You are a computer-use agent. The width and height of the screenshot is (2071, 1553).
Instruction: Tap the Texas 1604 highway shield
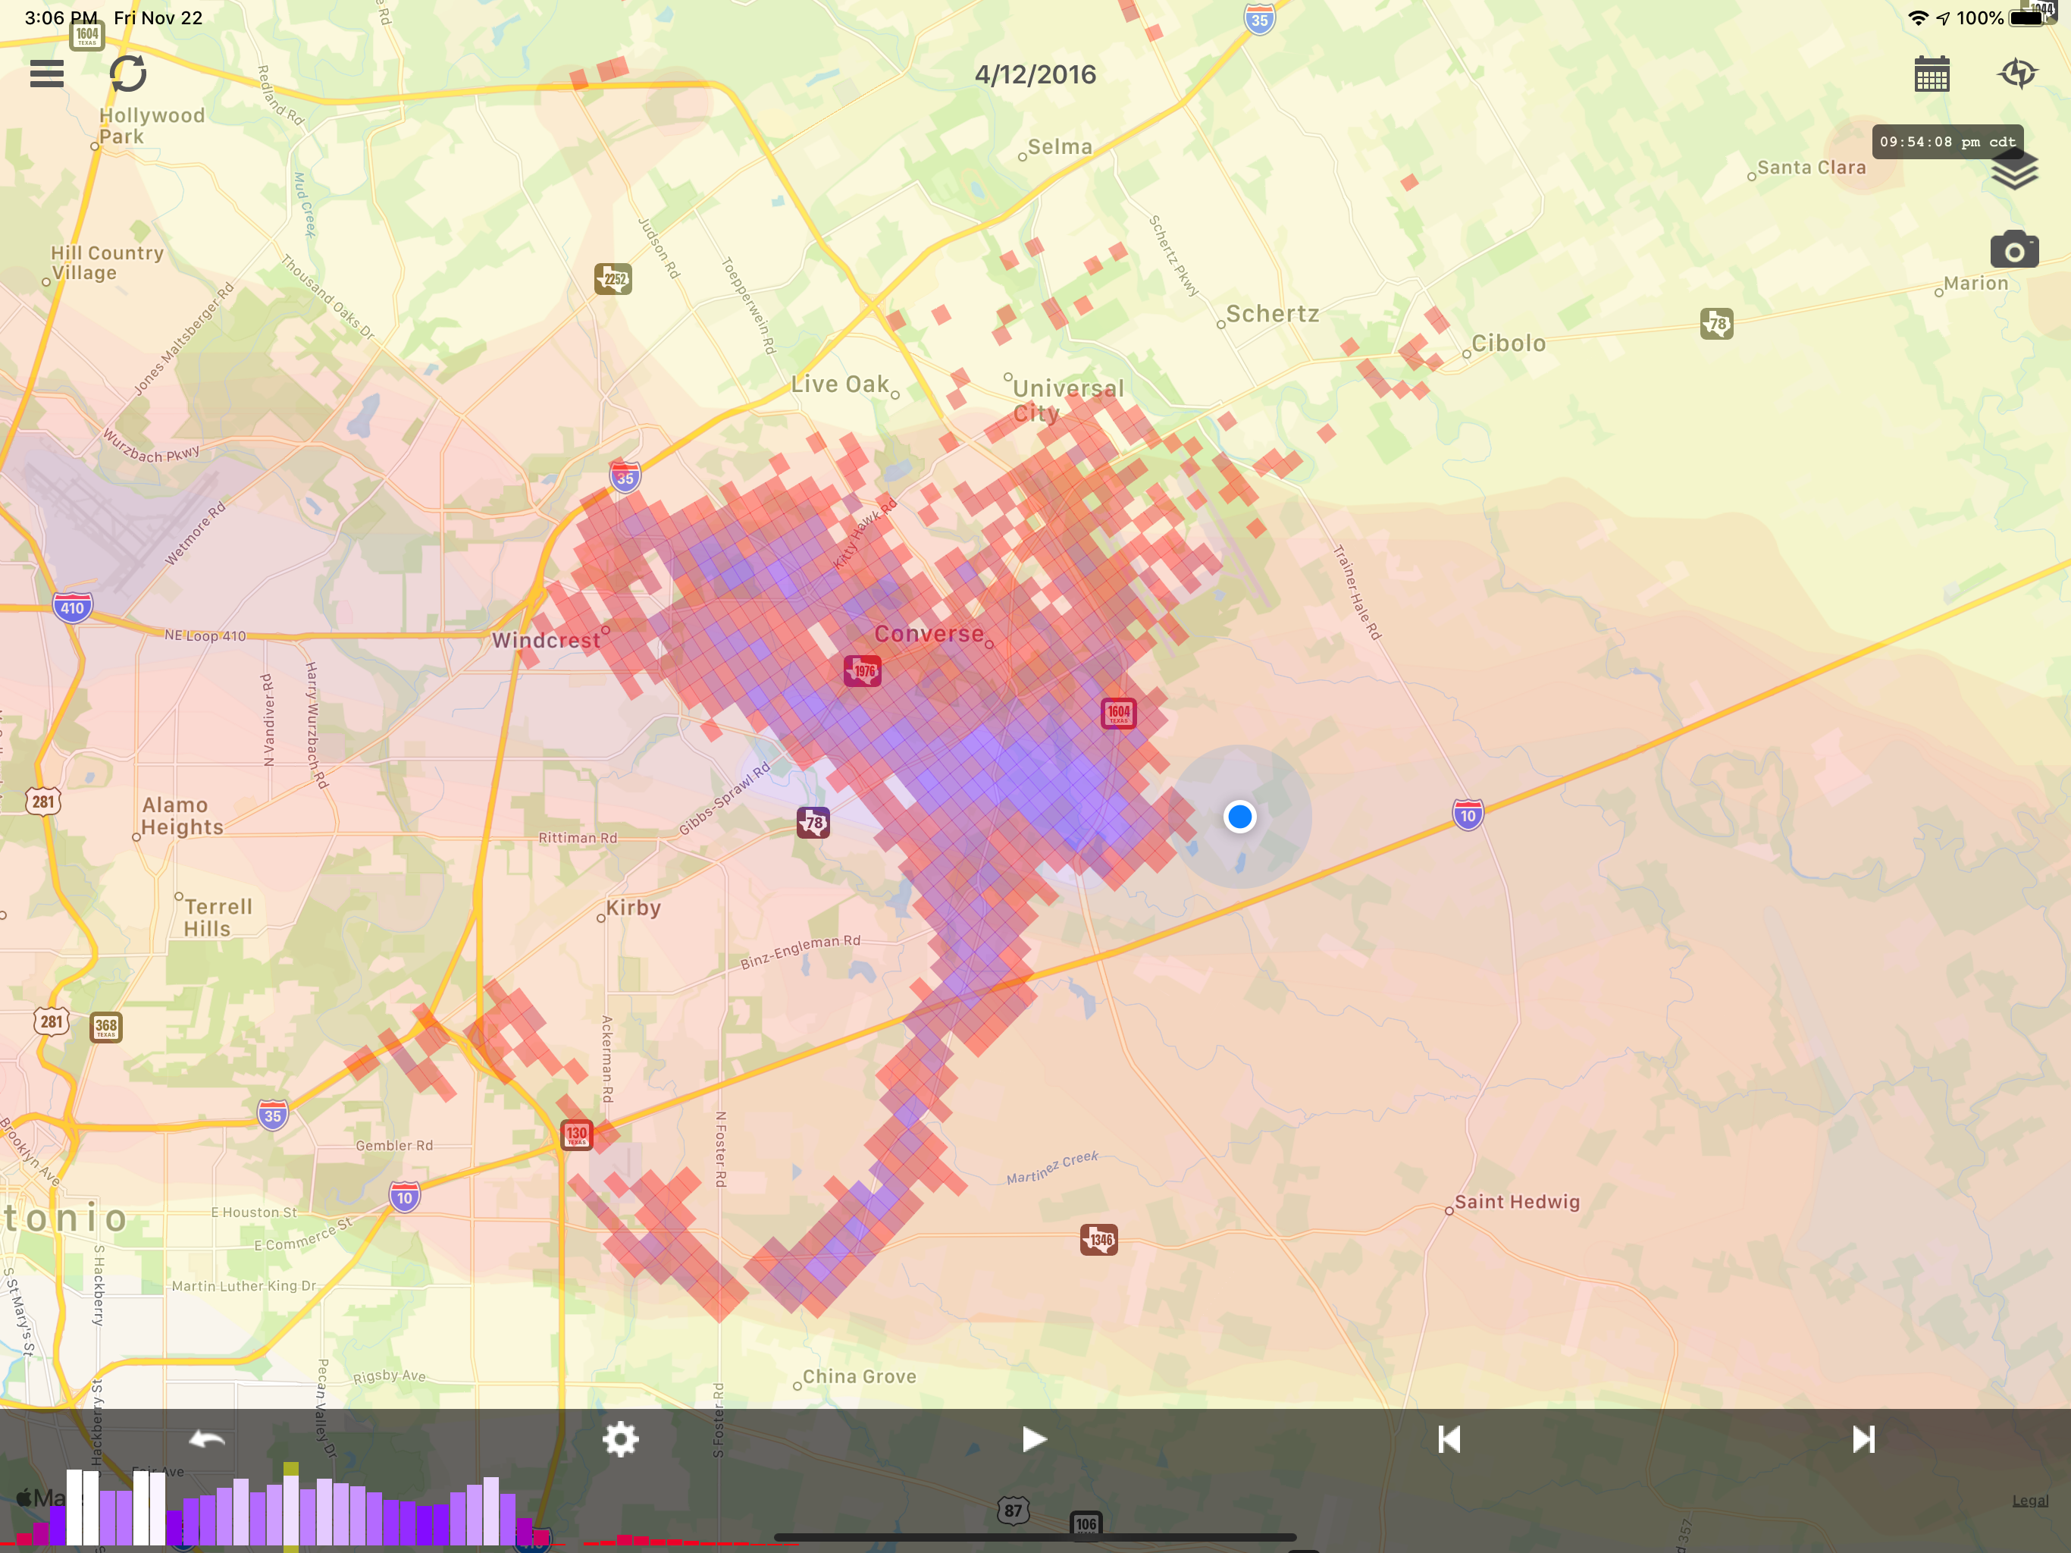1118,713
